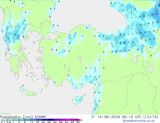The height and width of the screenshot is (123, 160).
Task: Click the precipitation value 7 on the map
Action: click(x=152, y=15)
